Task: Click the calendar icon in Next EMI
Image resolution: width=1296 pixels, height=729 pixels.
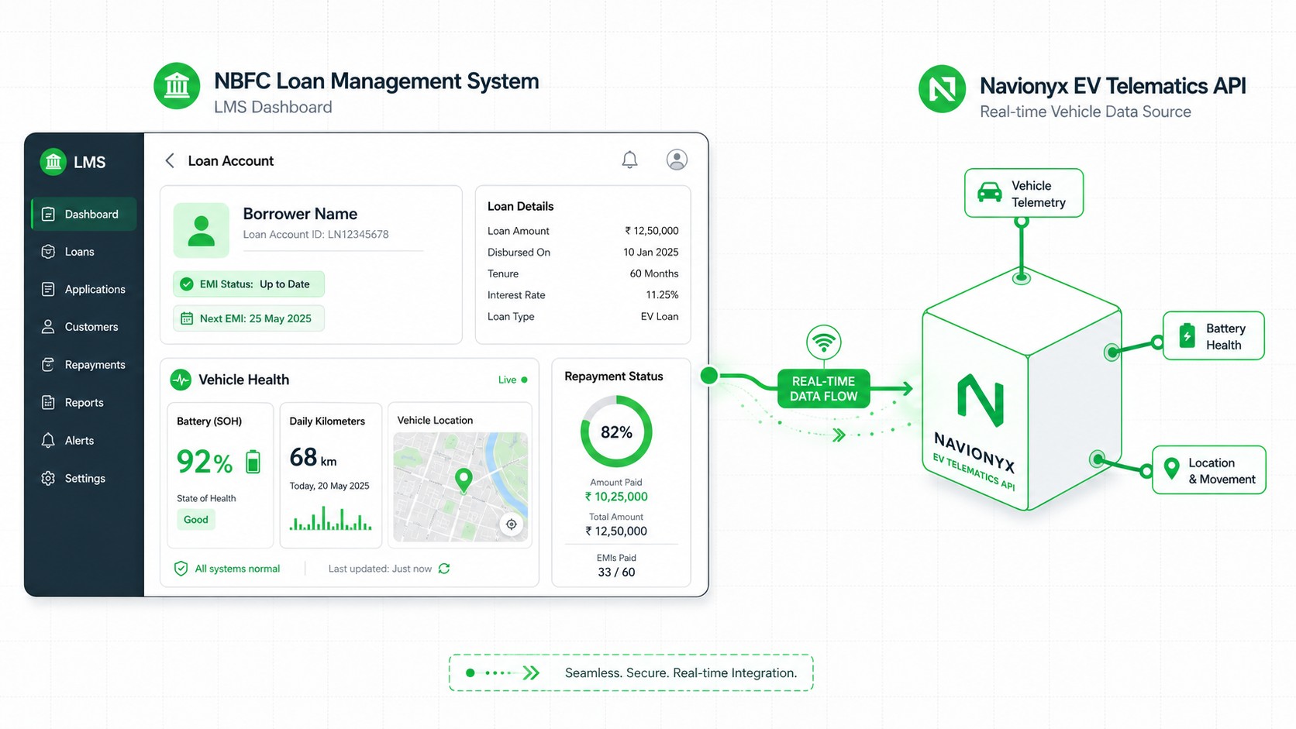Action: point(187,318)
